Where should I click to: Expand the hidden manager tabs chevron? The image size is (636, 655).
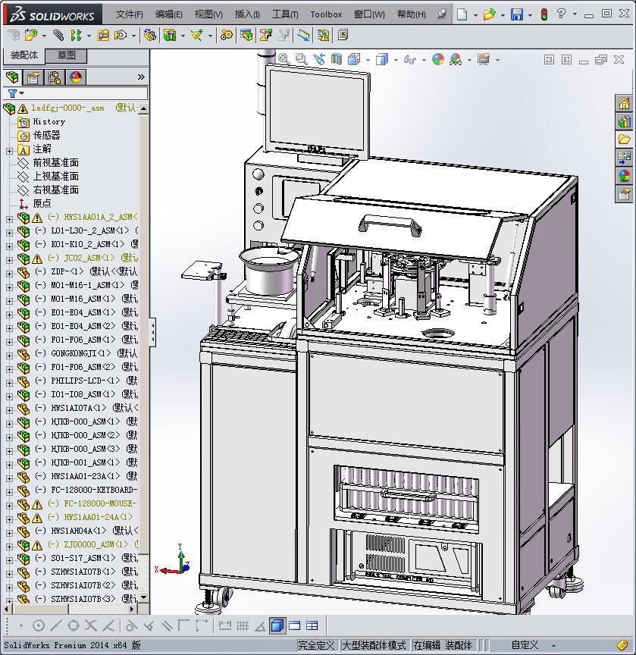coord(141,77)
